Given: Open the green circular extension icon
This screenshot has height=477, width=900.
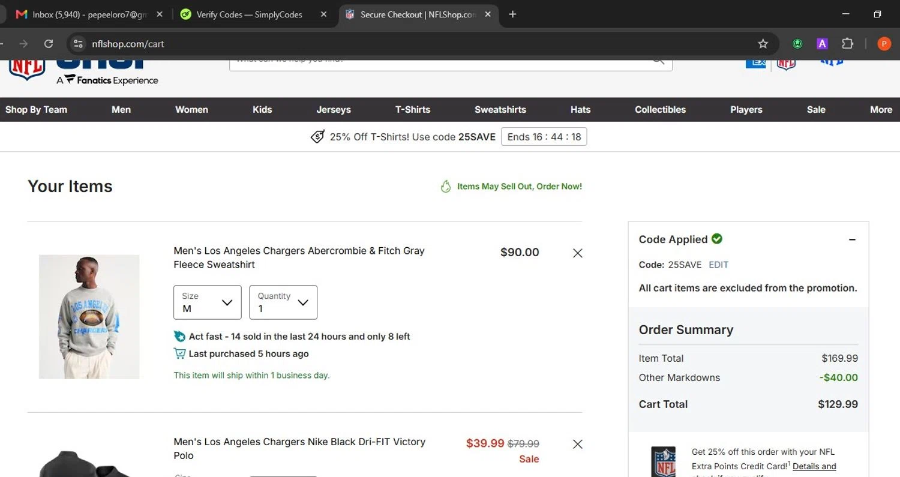Looking at the screenshot, I should tap(797, 44).
